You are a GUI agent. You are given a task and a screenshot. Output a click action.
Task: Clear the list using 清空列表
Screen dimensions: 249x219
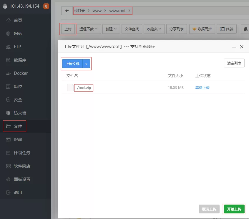pos(234,63)
